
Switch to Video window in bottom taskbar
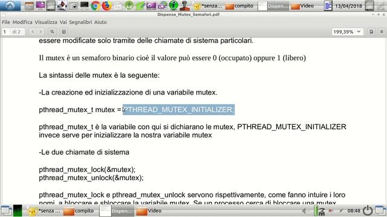[149, 211]
